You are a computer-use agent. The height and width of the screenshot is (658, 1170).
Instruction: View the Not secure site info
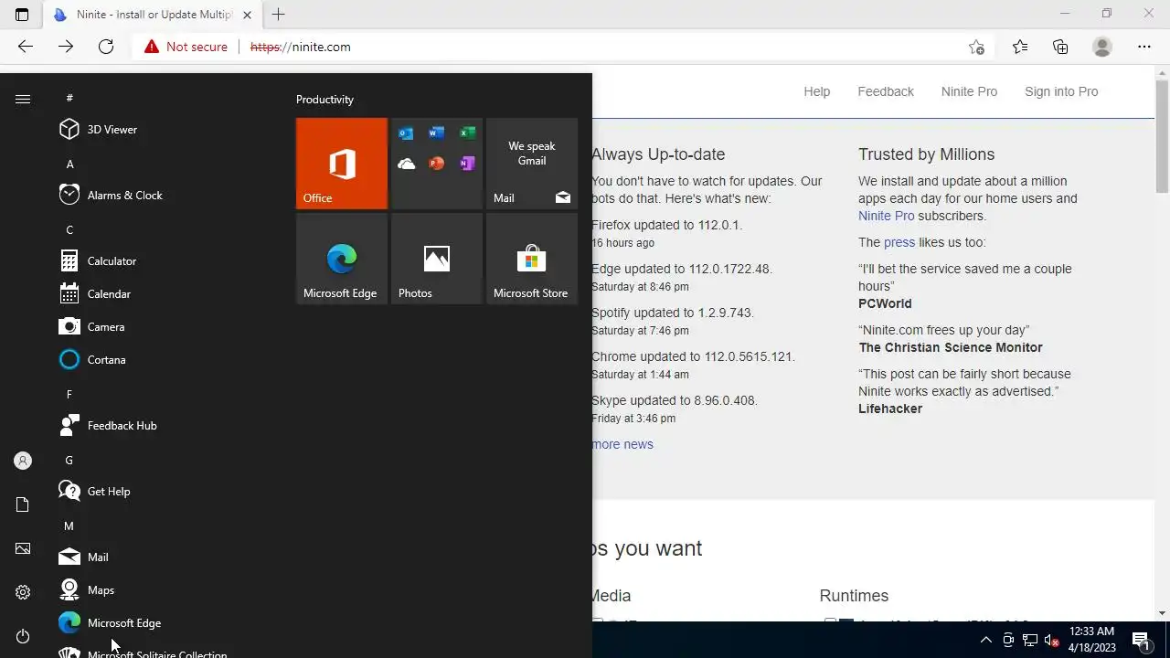186,47
